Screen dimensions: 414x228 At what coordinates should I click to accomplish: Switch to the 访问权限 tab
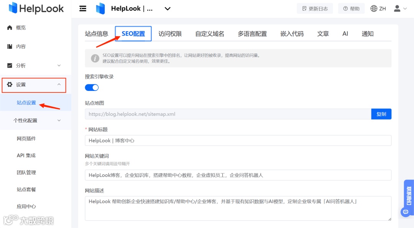pos(170,34)
